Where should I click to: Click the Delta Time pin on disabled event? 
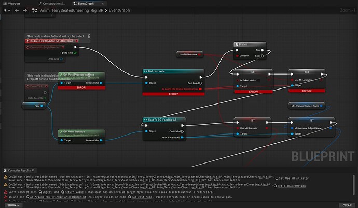pyautogui.click(x=75, y=53)
